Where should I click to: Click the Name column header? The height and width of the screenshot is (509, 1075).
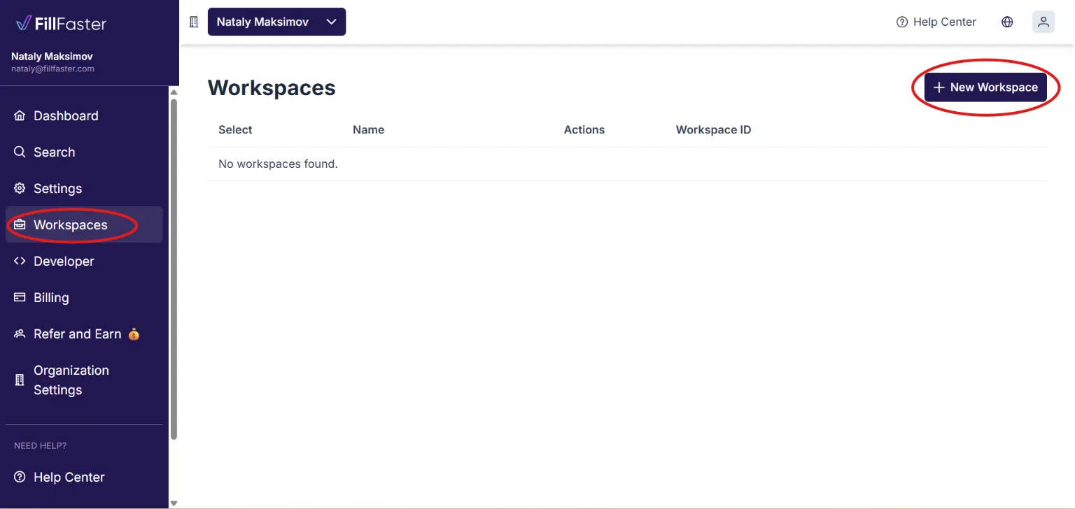click(369, 130)
